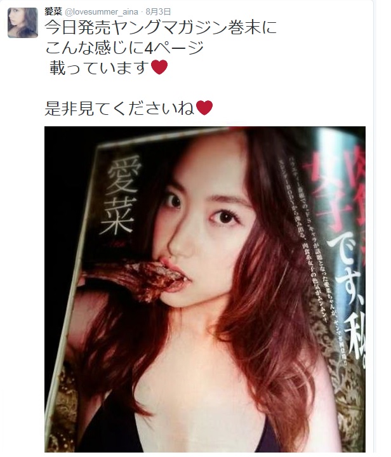This screenshot has height=457, width=391.
Task: Open the profile avatar thumbnail
Action: point(23,23)
